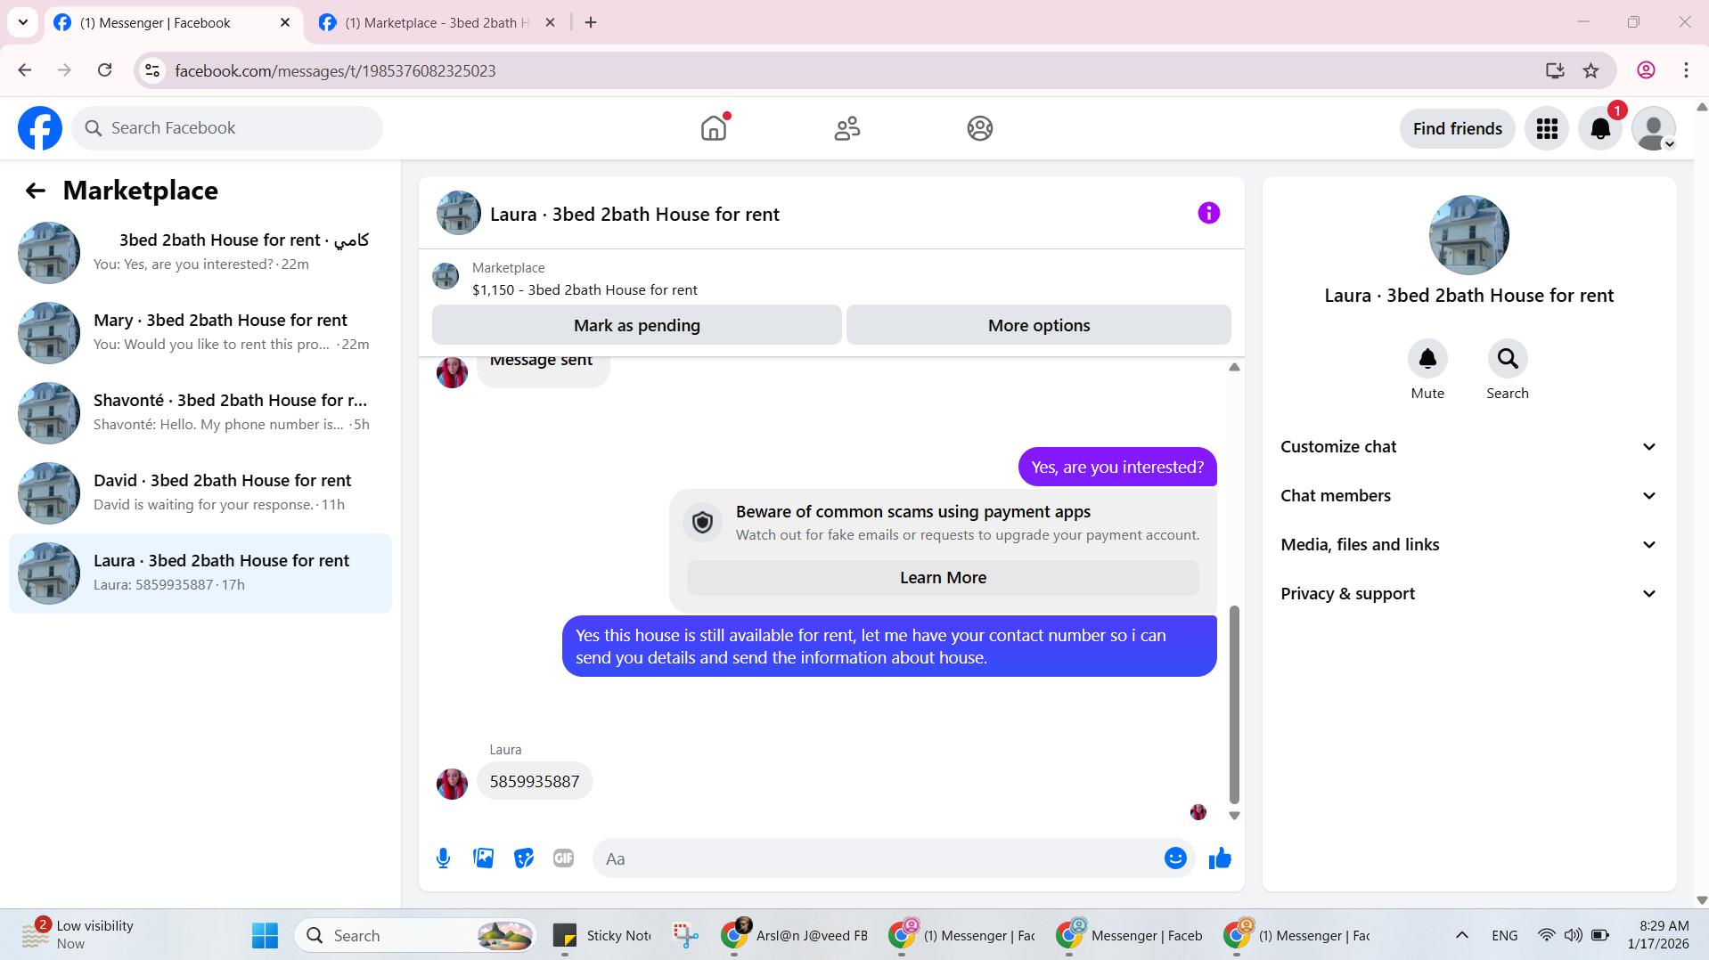
Task: Go to the Home feed icon
Action: click(714, 128)
